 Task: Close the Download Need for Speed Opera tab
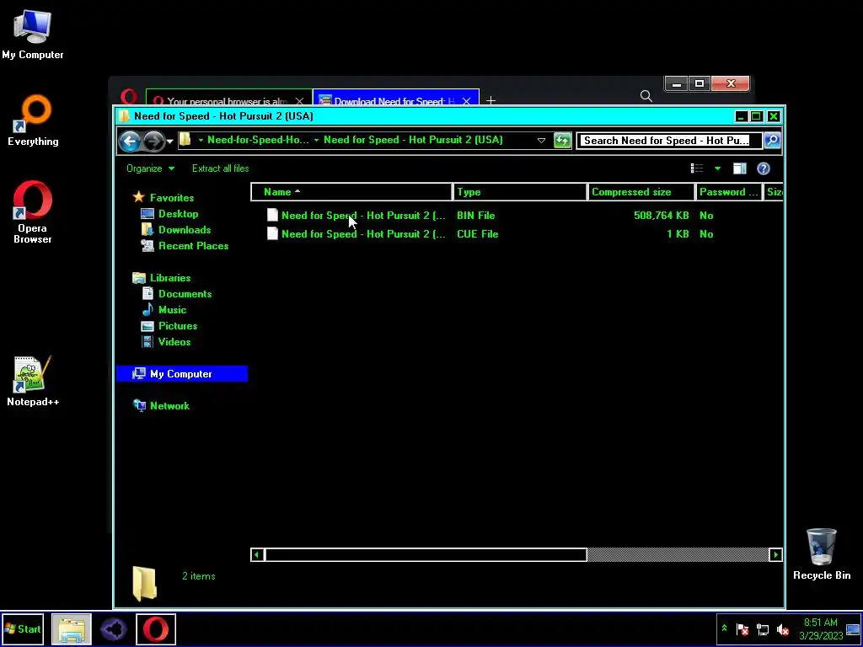[467, 101]
